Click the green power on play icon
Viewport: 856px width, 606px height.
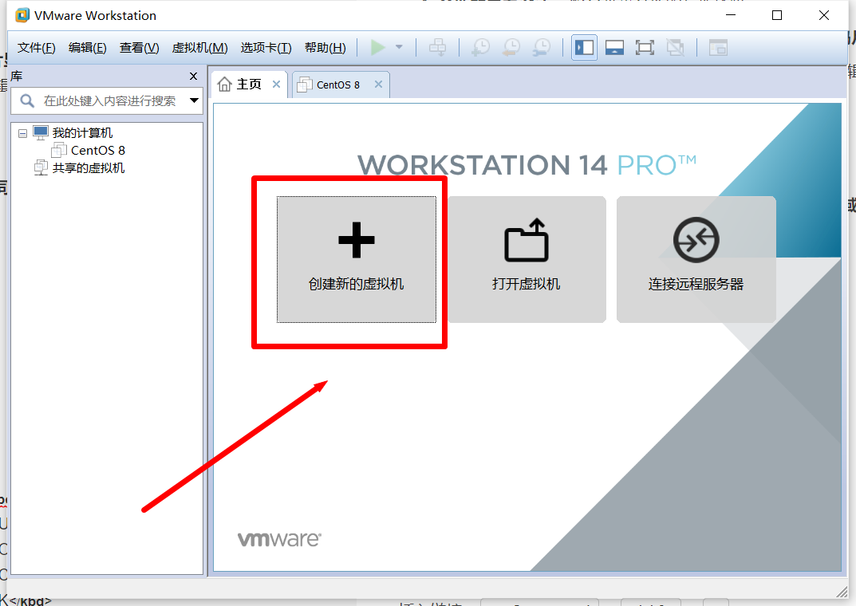point(378,48)
